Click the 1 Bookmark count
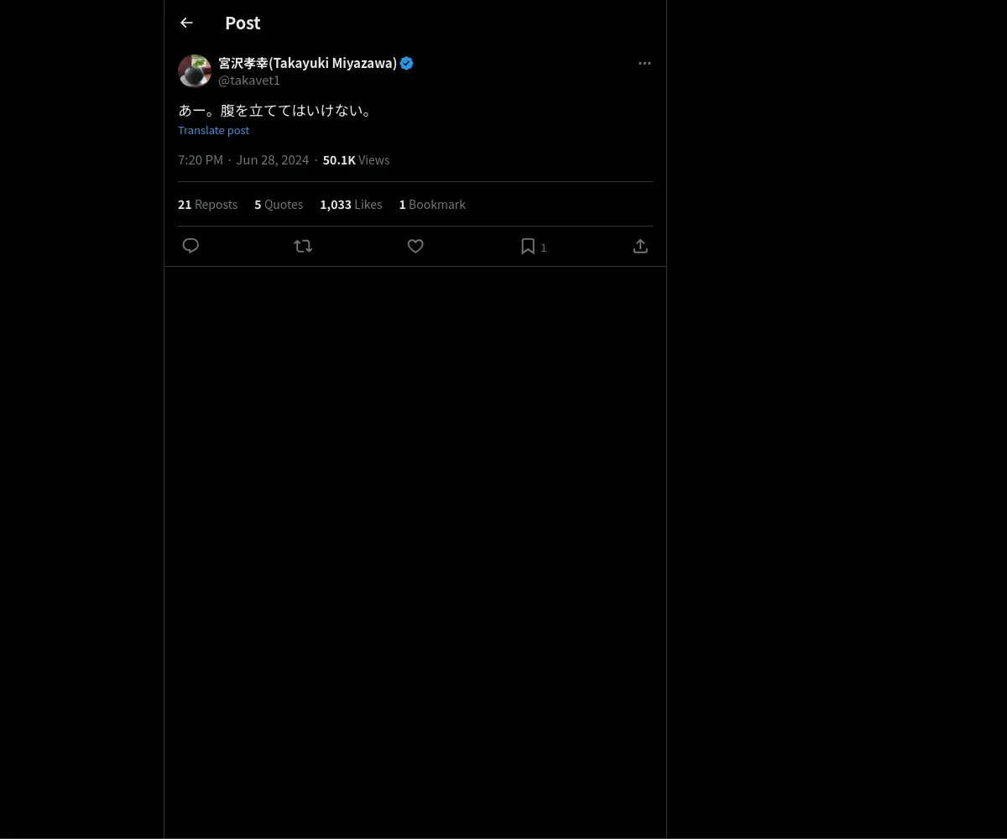Screen dimensions: 1007x839 pos(432,204)
